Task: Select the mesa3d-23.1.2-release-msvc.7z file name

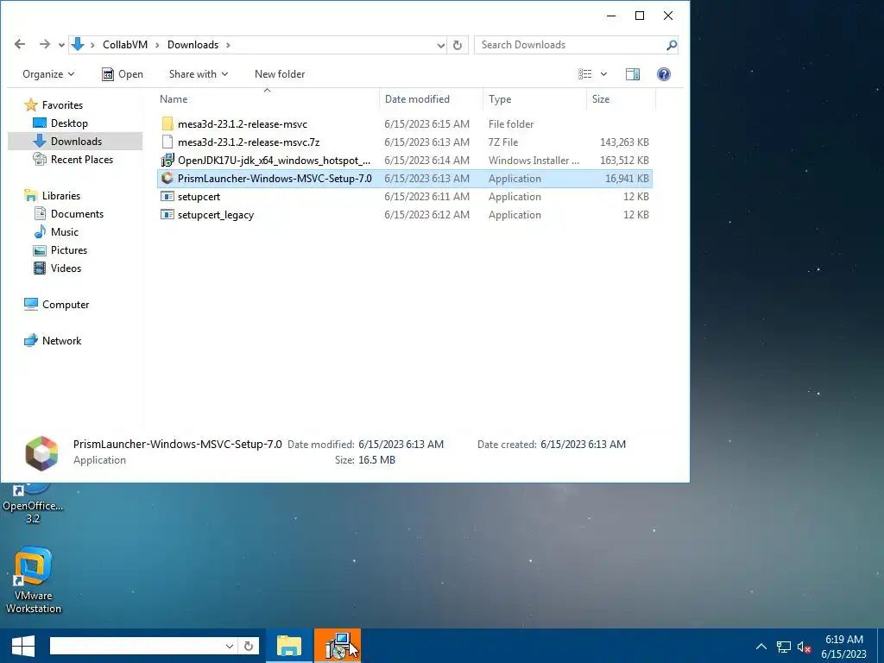Action: tap(249, 142)
